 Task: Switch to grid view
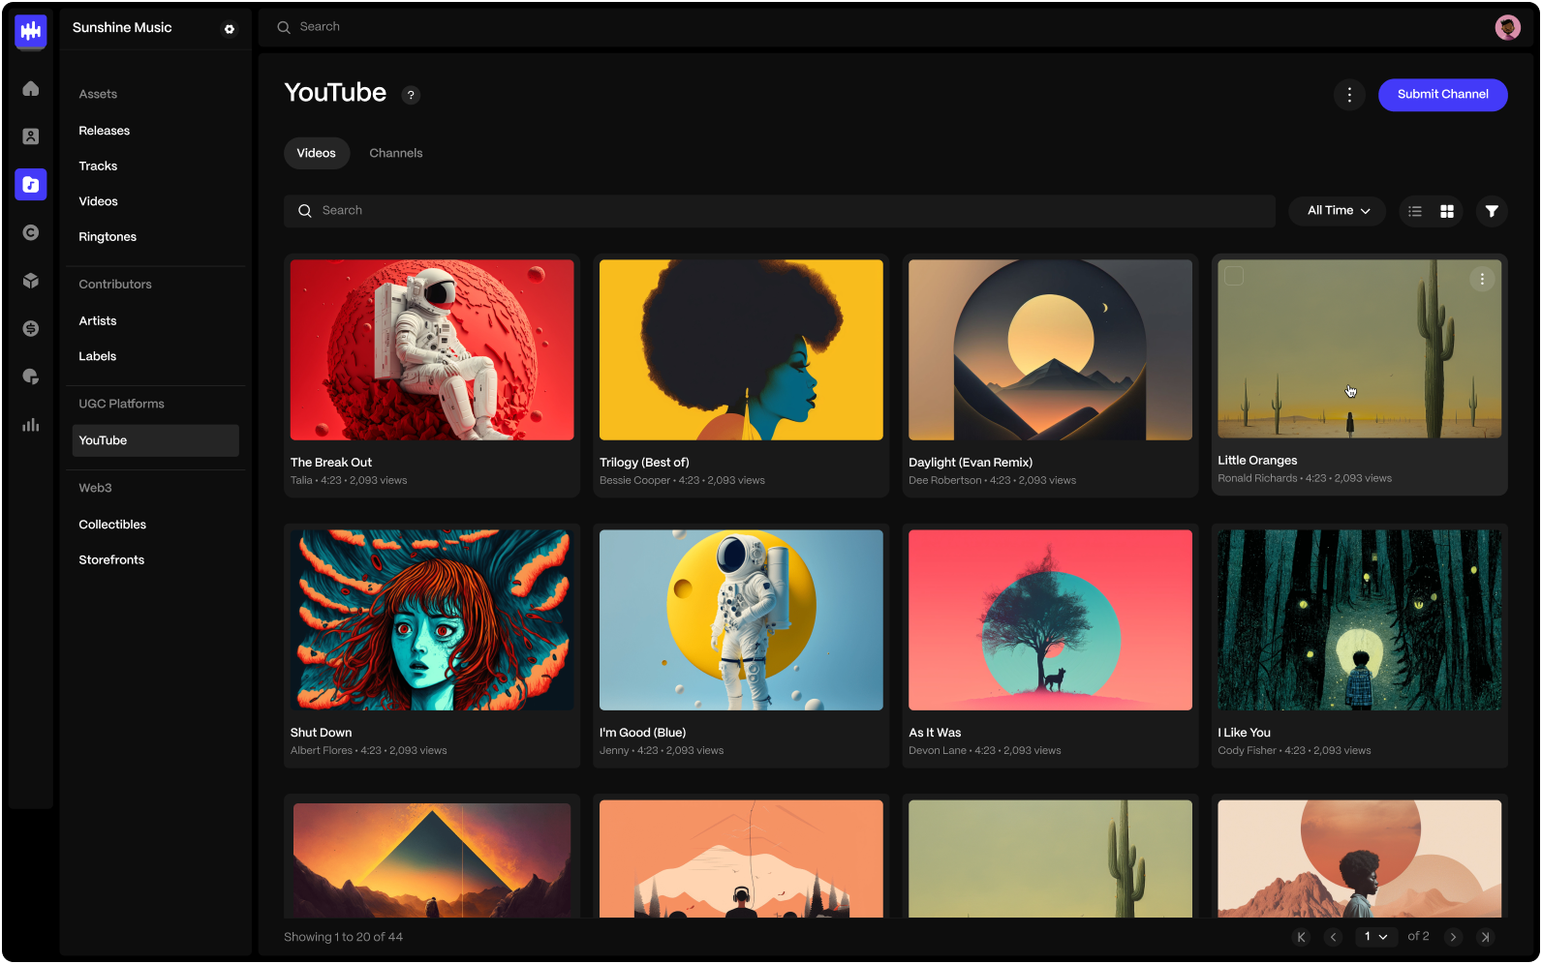tap(1447, 211)
